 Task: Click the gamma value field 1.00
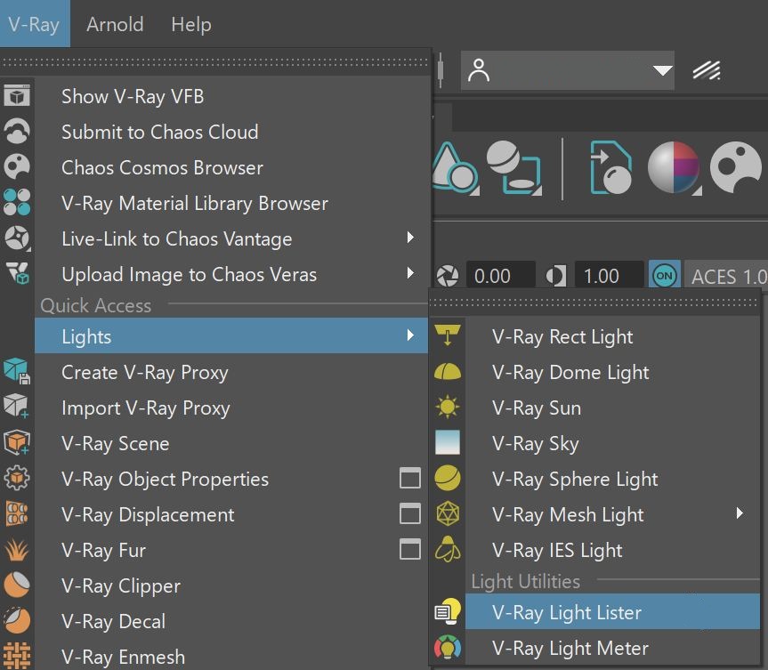pos(609,275)
